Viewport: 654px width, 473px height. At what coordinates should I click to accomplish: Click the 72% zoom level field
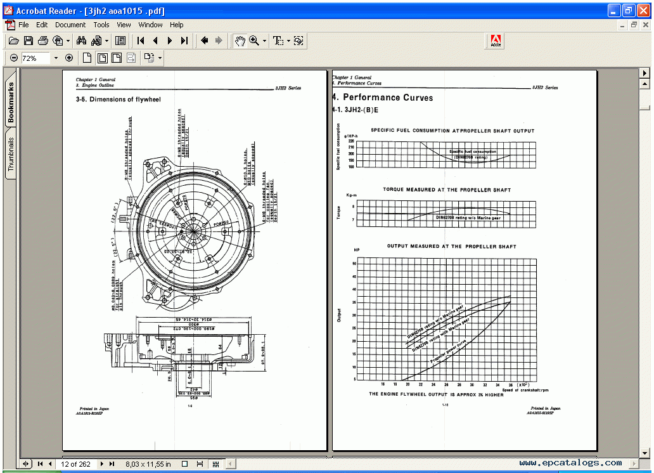(35, 58)
